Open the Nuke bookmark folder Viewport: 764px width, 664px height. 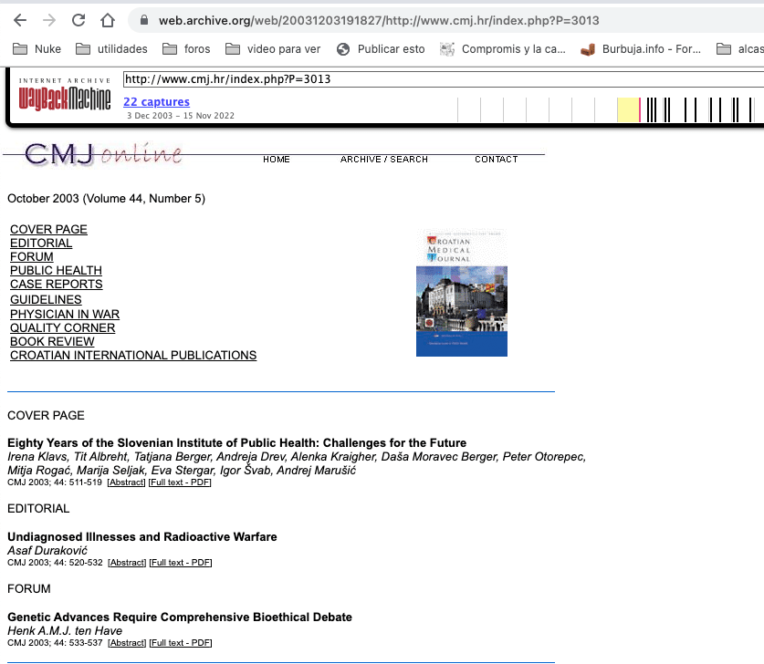tap(39, 48)
